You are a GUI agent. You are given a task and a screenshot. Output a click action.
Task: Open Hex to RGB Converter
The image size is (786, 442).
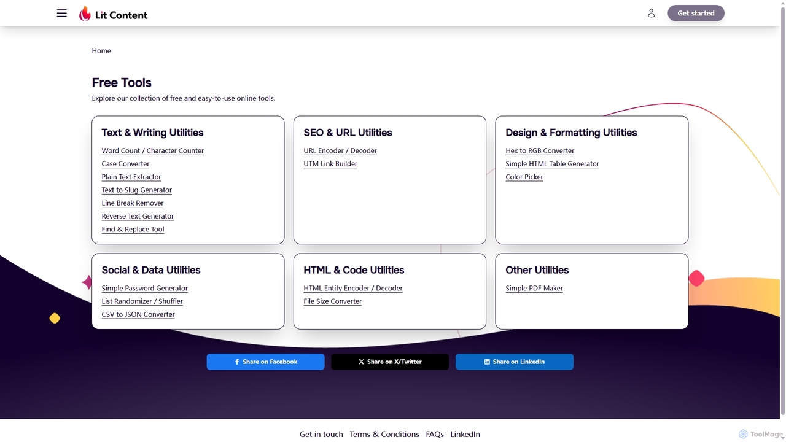(x=540, y=150)
